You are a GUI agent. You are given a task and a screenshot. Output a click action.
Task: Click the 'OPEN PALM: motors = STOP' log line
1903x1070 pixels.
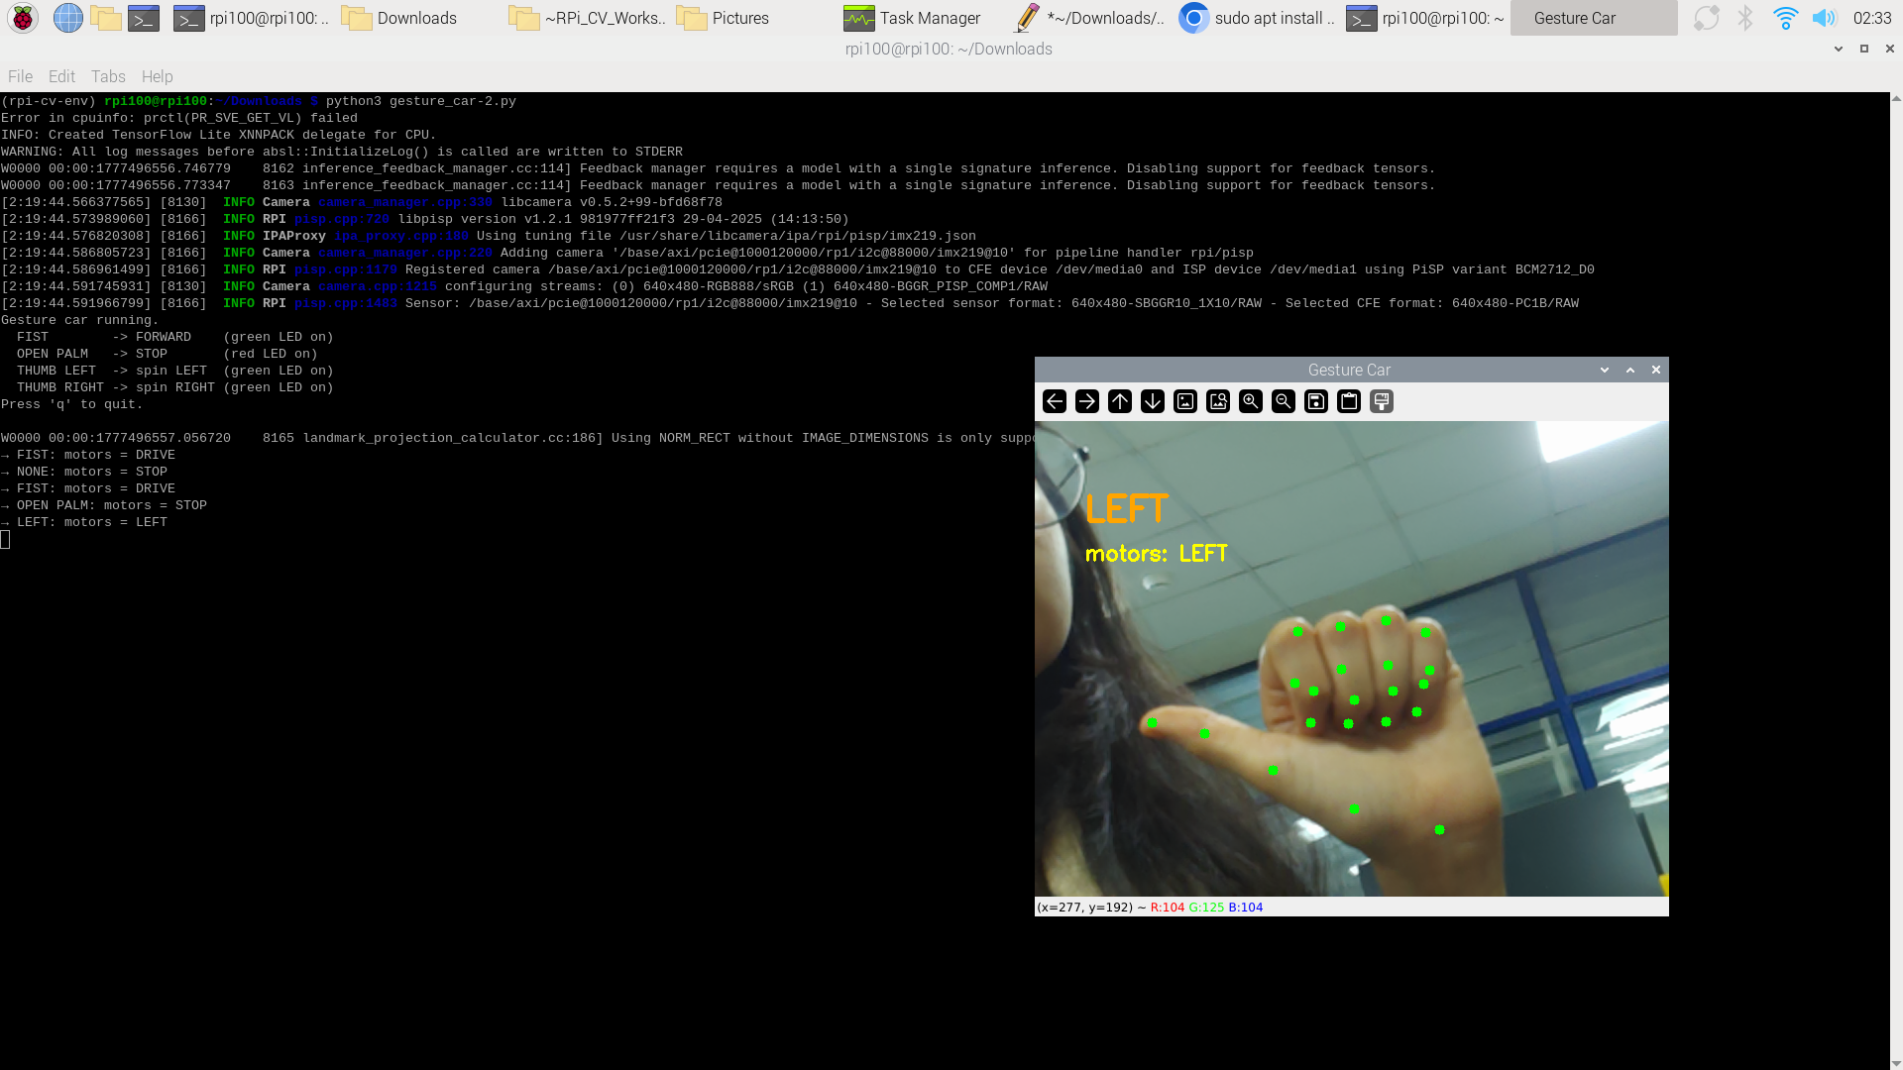coord(104,505)
